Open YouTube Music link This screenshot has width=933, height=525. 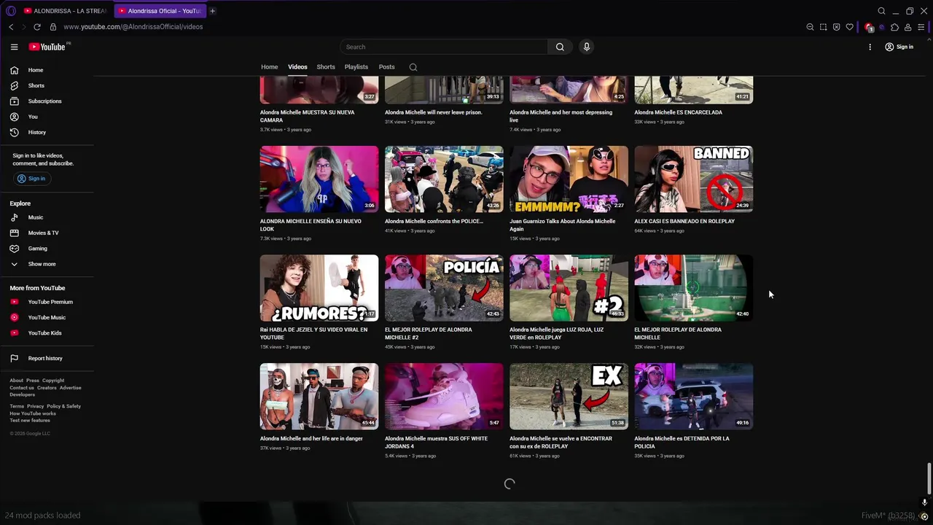47,317
